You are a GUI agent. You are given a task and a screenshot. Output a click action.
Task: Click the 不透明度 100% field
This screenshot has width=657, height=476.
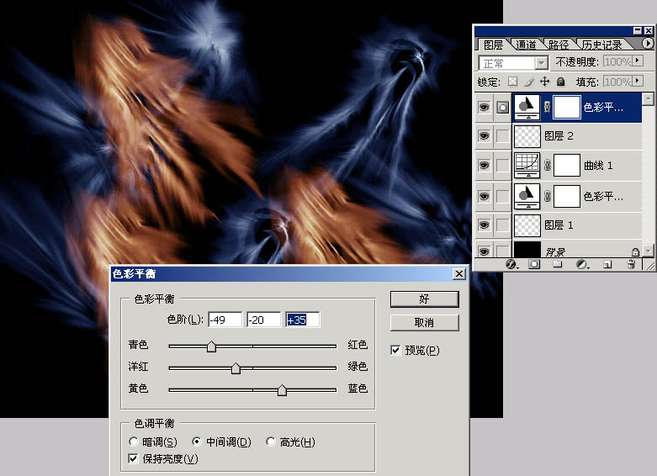(617, 61)
